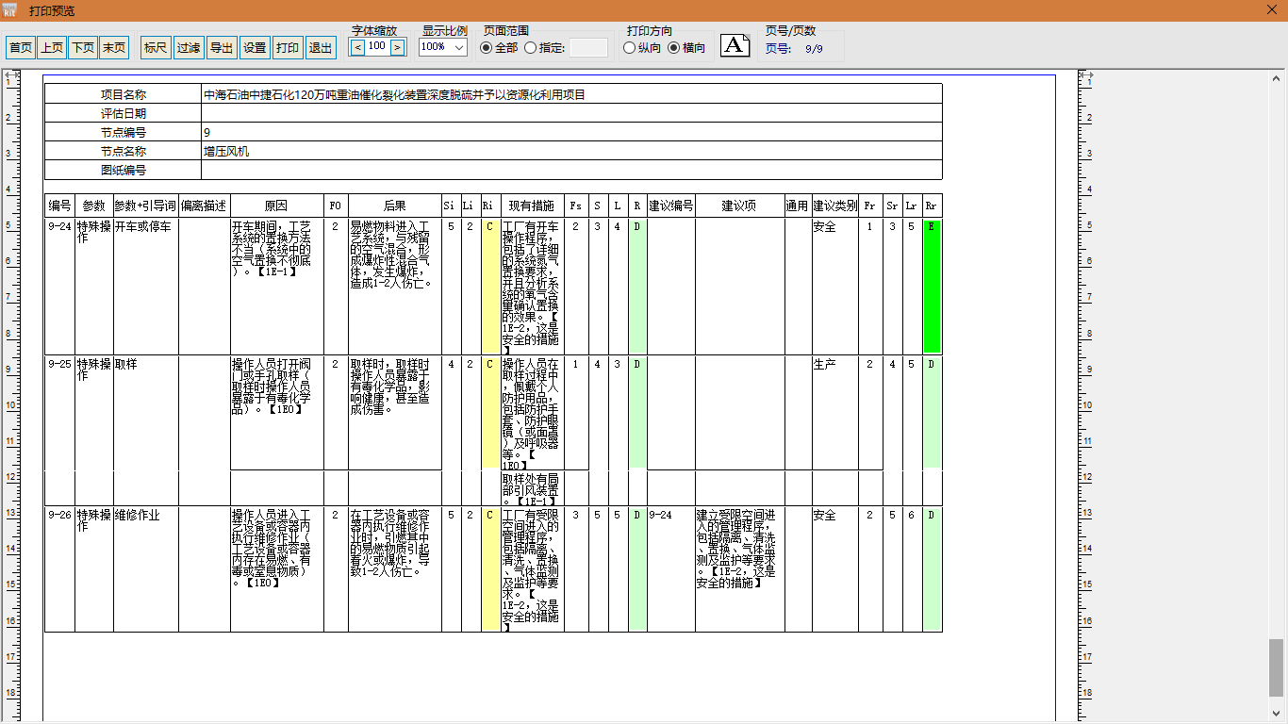The height and width of the screenshot is (724, 1288).
Task: Decrease font scale with < arrow
Action: [x=357, y=46]
